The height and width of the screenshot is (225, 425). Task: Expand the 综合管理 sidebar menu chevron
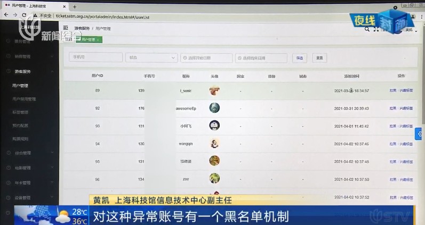click(52, 153)
